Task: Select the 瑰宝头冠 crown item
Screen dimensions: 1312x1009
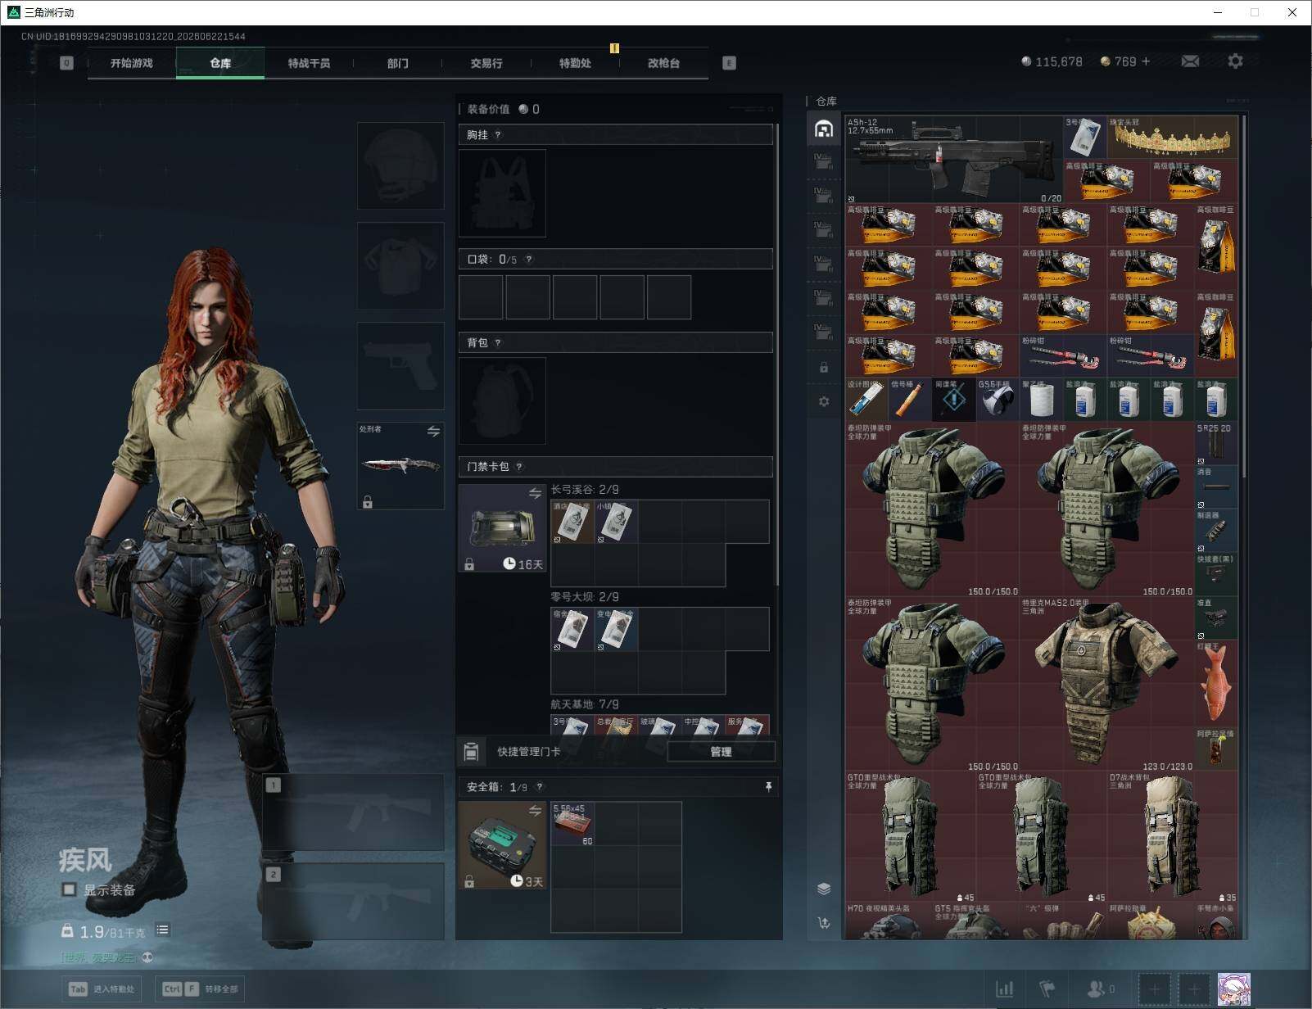Action: tap(1173, 138)
